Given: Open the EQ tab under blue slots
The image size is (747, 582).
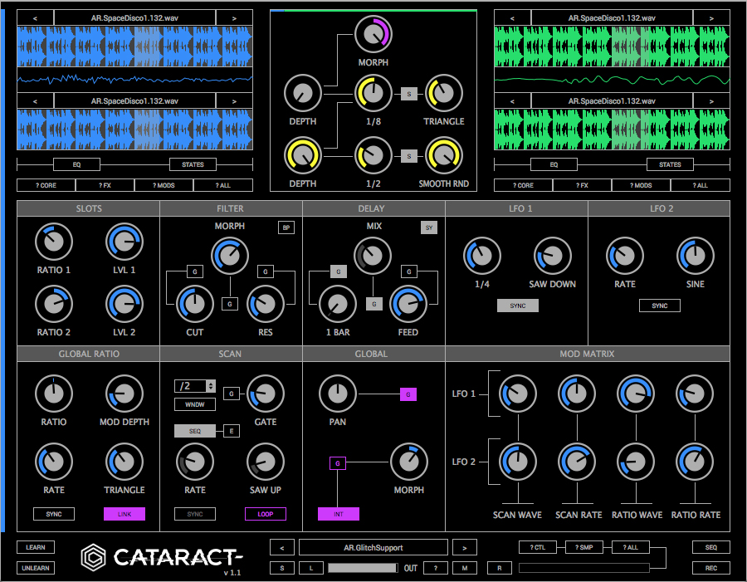Looking at the screenshot, I should pos(76,164).
